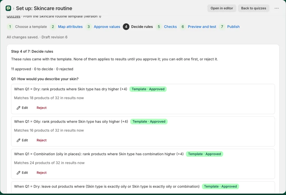This screenshot has height=195, width=286.
Task: Click the step number 3 circle
Action: 89,27
